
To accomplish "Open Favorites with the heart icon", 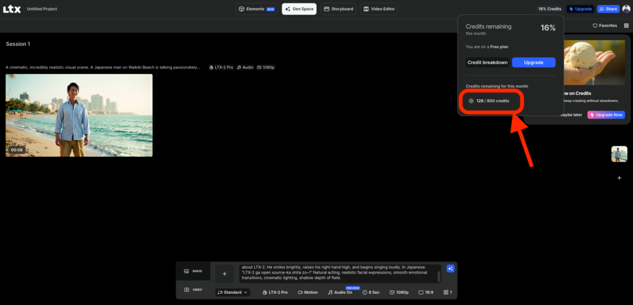I will click(x=605, y=25).
